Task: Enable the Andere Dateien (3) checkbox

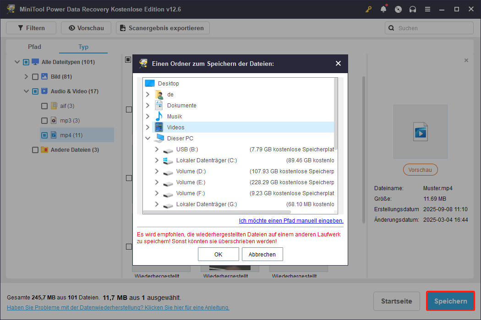Action: tap(35, 150)
